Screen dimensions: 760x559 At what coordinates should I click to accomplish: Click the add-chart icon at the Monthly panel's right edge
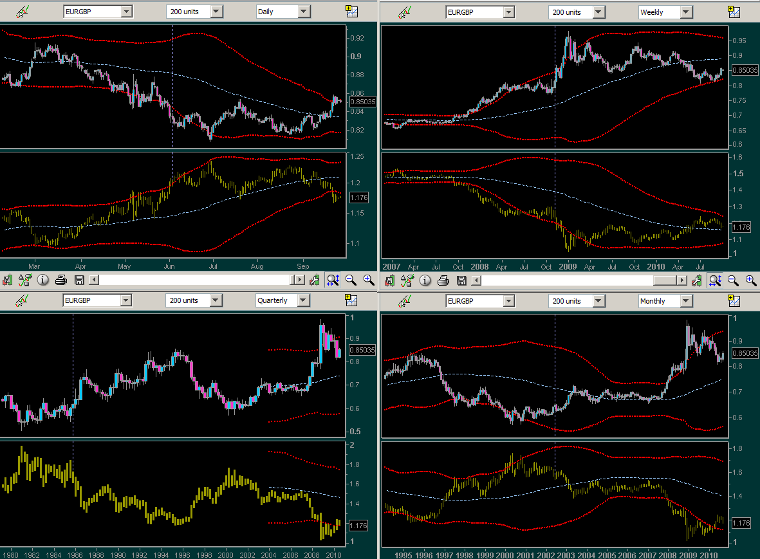(x=734, y=300)
